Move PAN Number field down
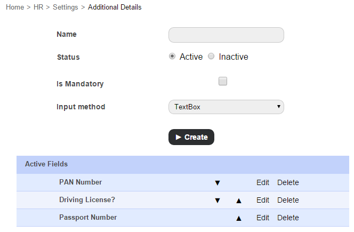 click(x=217, y=183)
